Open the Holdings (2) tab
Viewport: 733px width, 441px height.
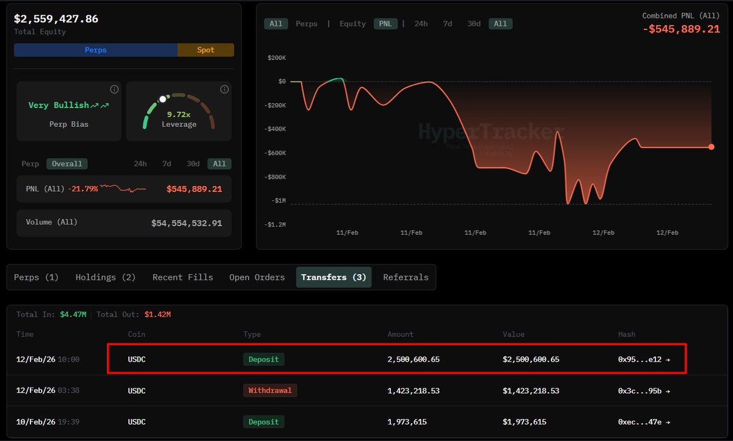pyautogui.click(x=105, y=277)
